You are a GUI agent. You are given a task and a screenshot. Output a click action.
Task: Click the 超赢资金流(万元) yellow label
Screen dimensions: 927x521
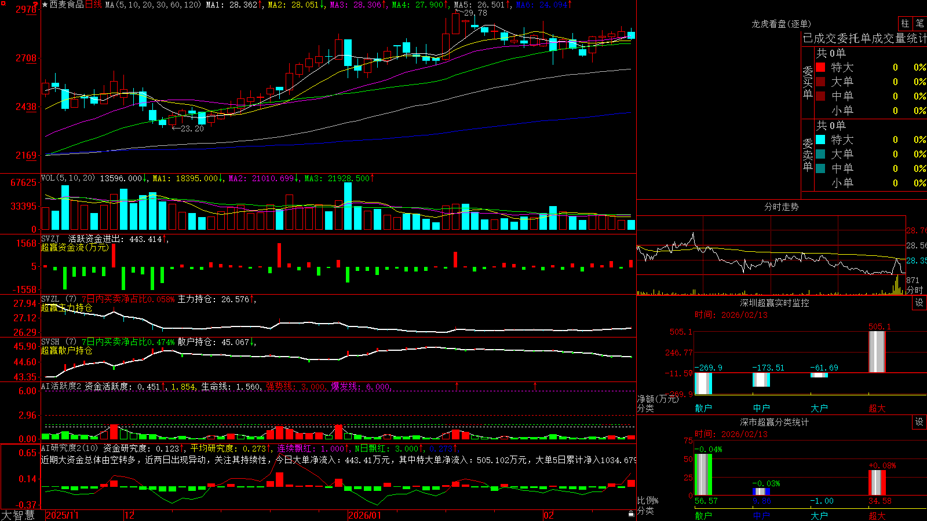point(75,247)
